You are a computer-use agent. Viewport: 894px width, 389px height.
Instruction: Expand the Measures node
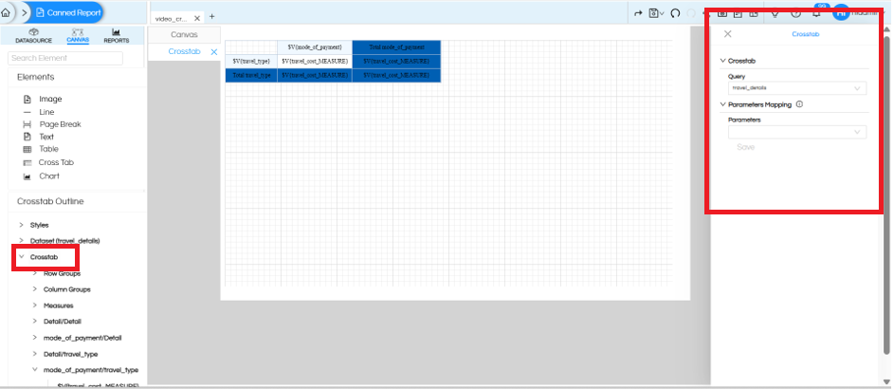[35, 306]
